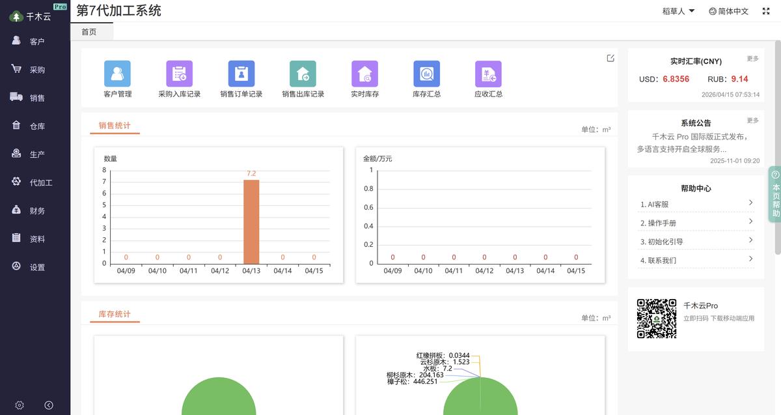Expand the 操作手册 help item
The width and height of the screenshot is (781, 415).
[695, 223]
